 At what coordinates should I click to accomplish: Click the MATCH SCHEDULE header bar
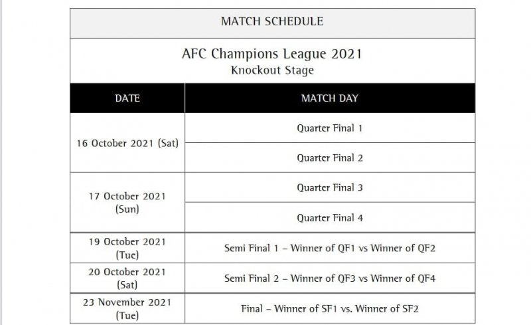pos(272,22)
